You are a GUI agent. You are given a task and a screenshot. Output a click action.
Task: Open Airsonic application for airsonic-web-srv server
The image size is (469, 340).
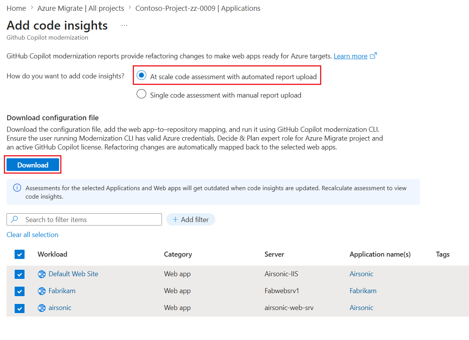click(361, 308)
